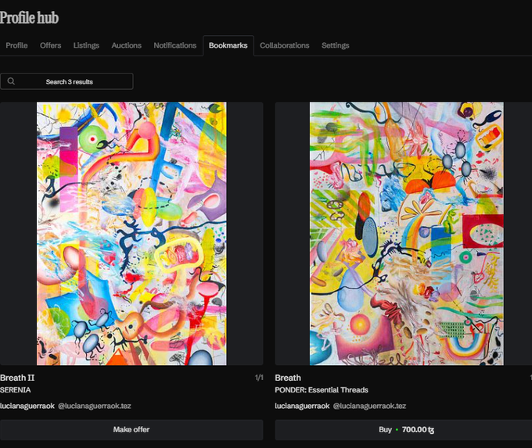Open the Breath II title link
Viewport: 532px width, 448px height.
pyautogui.click(x=17, y=378)
